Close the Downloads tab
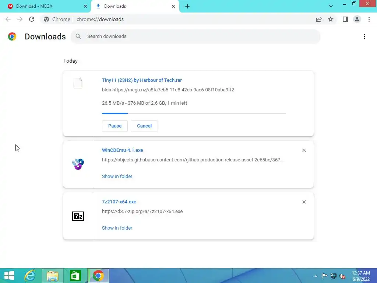 pyautogui.click(x=173, y=6)
